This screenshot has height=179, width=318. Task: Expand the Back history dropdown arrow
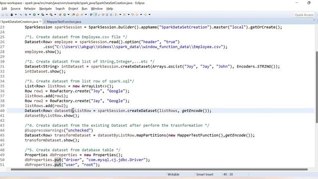coord(141,14)
